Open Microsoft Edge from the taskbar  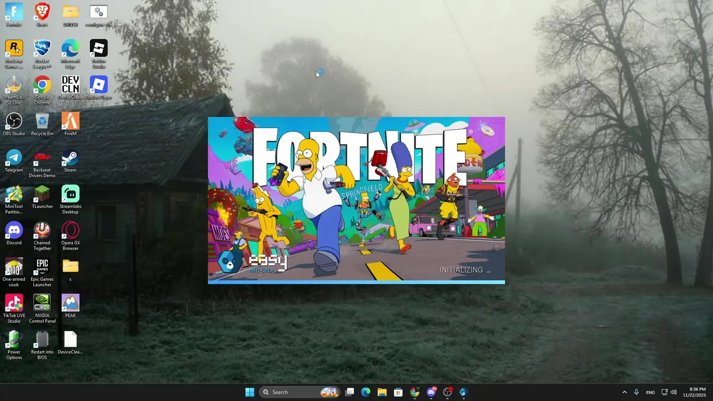click(x=366, y=392)
